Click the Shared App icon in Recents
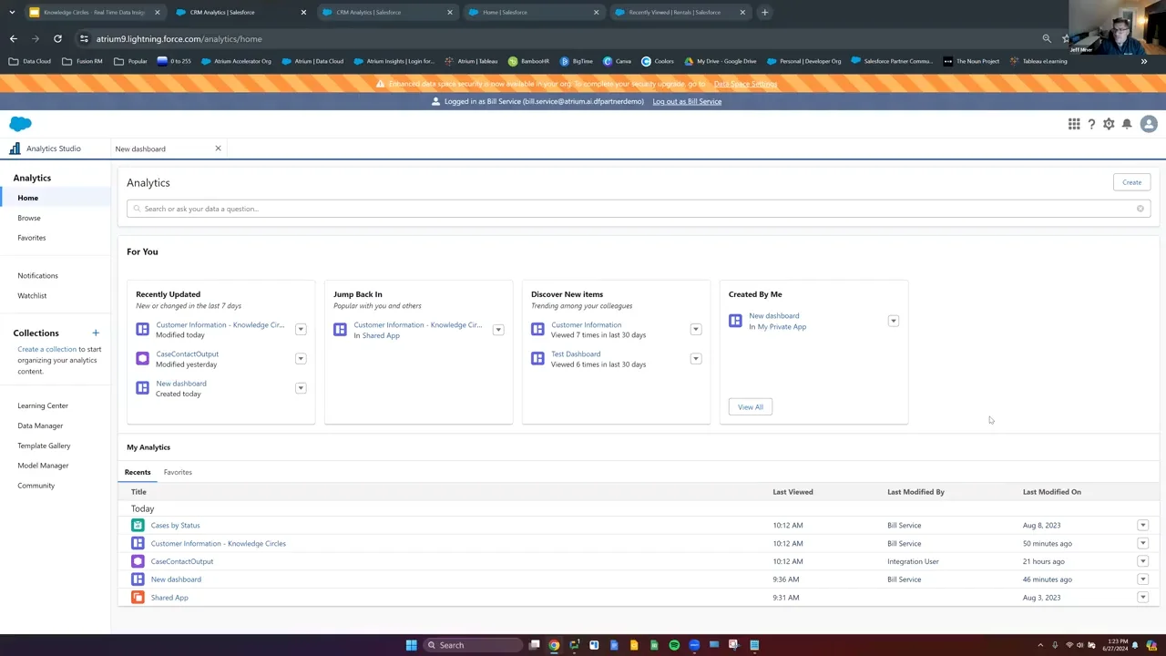The width and height of the screenshot is (1166, 656). pos(138,598)
